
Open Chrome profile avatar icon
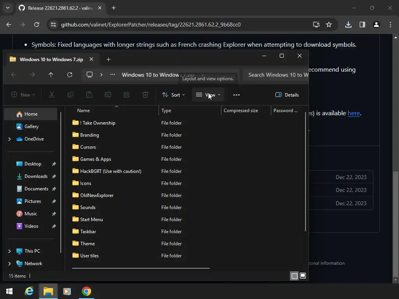tap(376, 25)
